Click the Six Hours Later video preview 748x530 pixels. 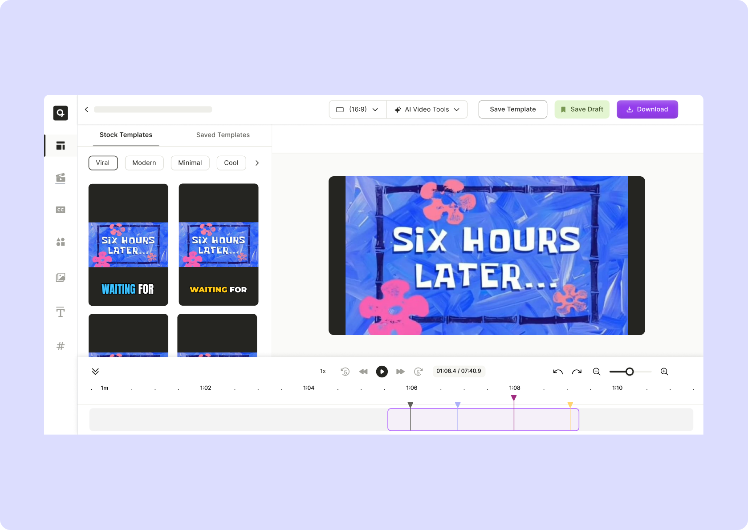point(487,255)
